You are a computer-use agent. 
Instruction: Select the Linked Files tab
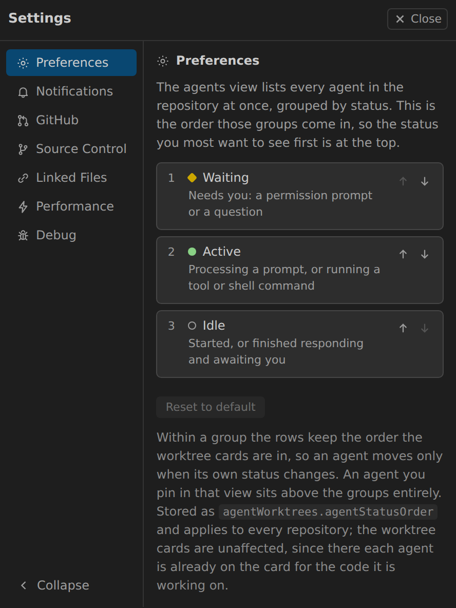[x=71, y=178]
